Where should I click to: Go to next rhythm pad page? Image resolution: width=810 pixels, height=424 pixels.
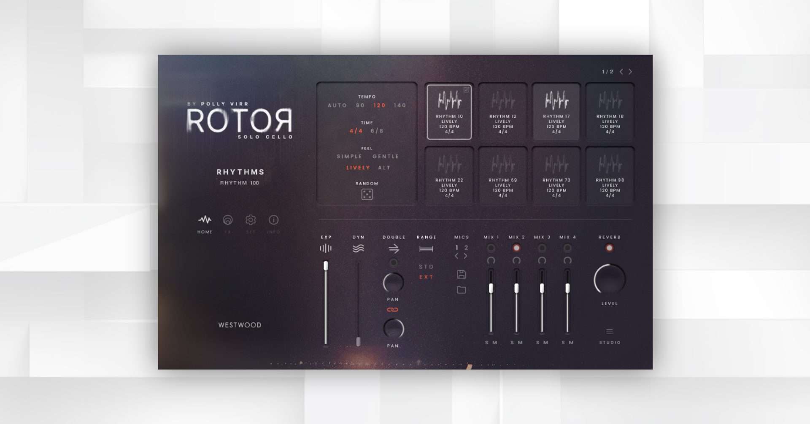pos(630,72)
